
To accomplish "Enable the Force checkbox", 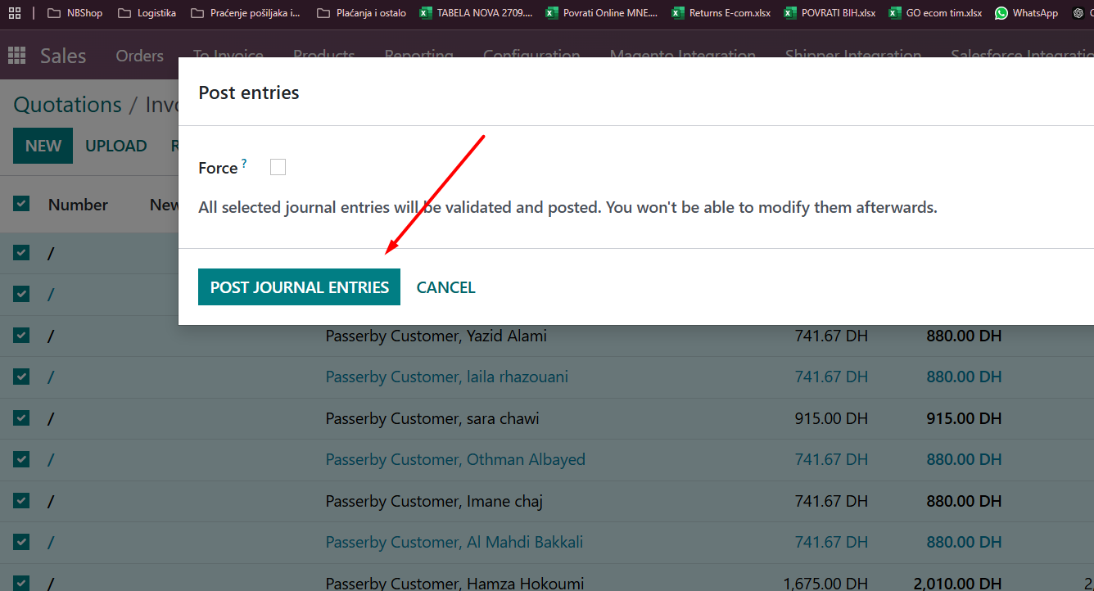I will pos(278,167).
